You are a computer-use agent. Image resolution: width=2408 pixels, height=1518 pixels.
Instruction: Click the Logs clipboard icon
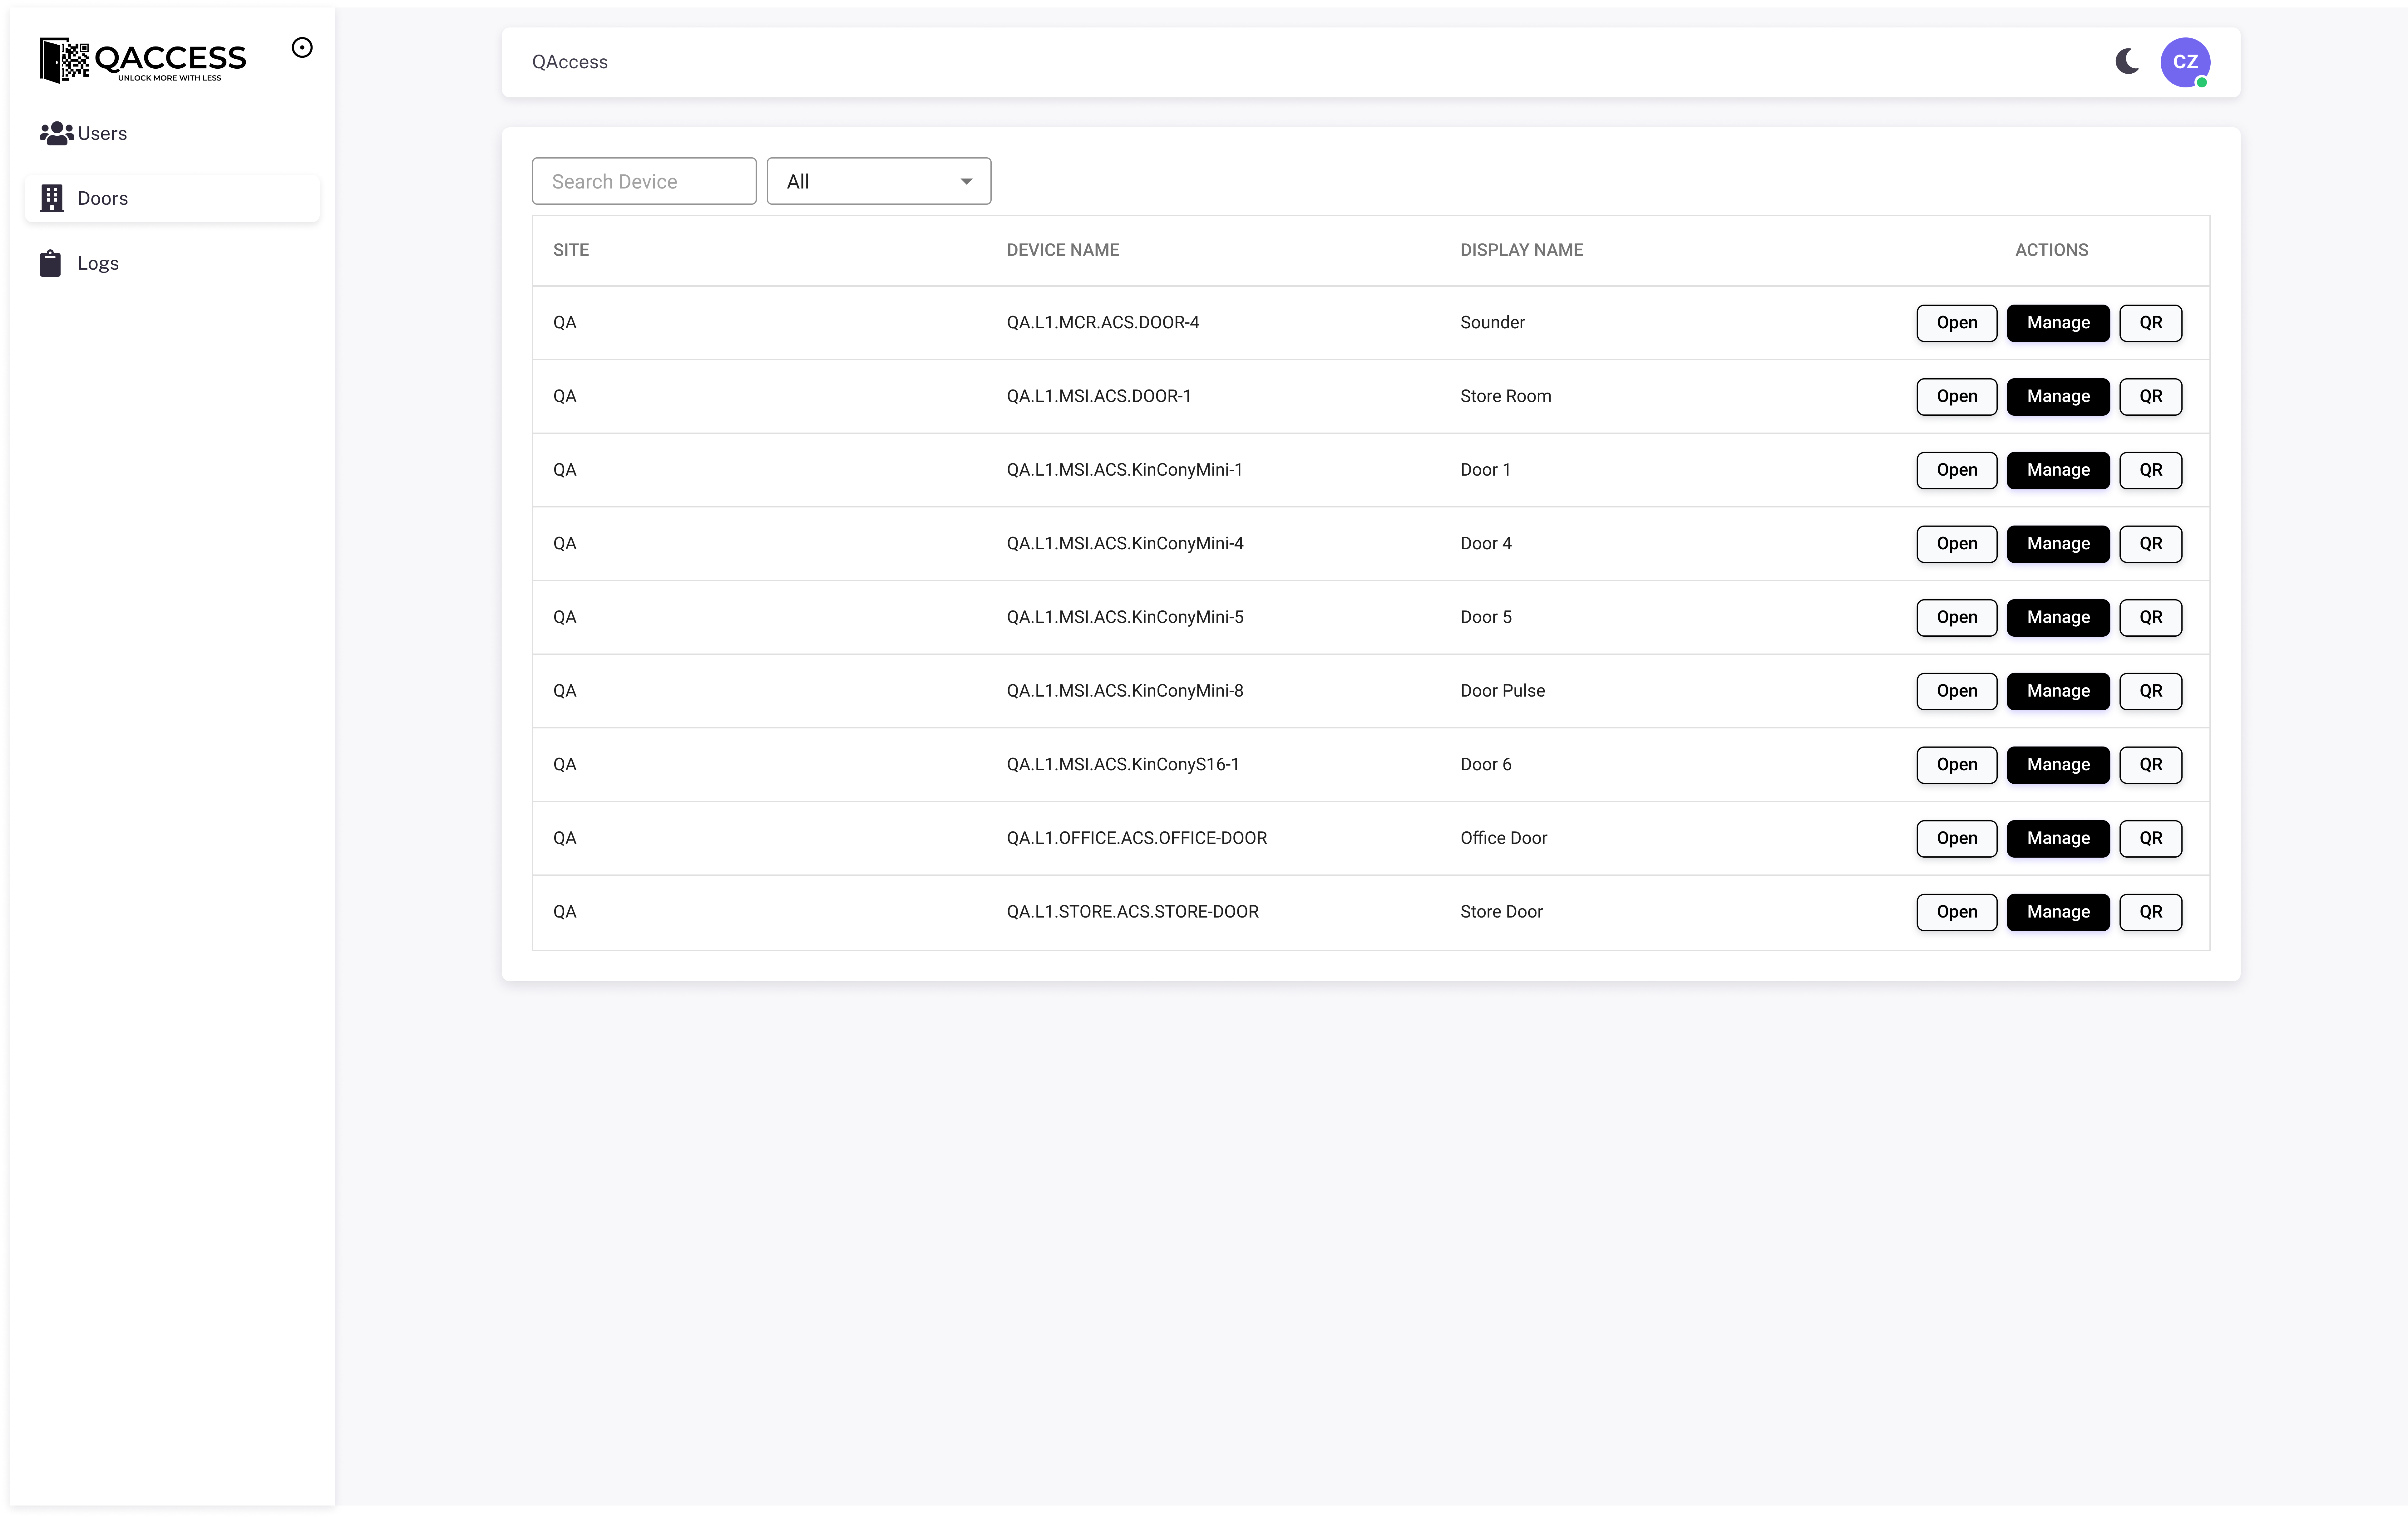[x=50, y=263]
